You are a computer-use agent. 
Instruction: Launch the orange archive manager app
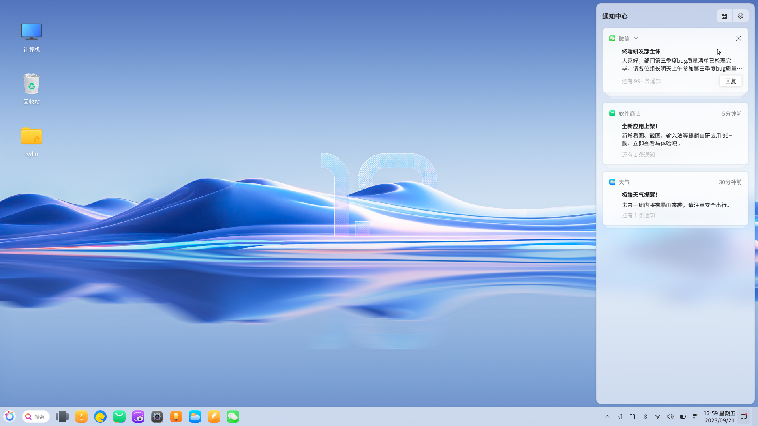81,417
